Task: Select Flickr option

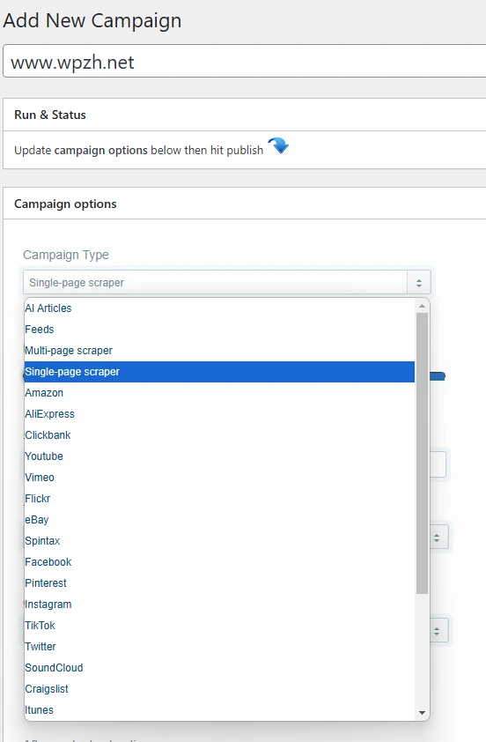Action: [219, 498]
